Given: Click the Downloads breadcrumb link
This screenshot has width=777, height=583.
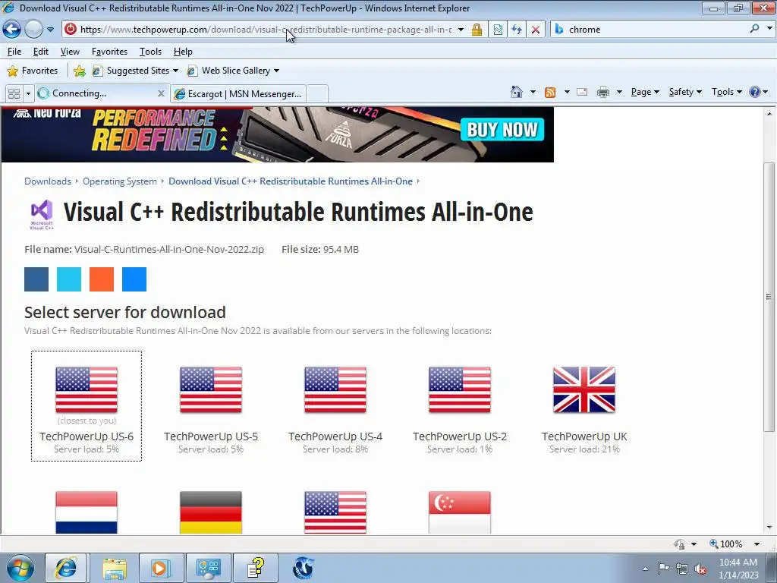Looking at the screenshot, I should tap(48, 181).
